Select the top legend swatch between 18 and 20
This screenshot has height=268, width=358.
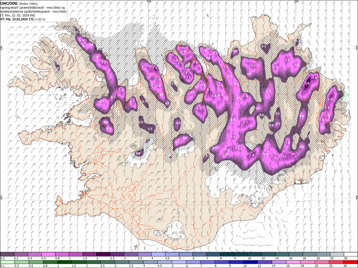pos(309,254)
